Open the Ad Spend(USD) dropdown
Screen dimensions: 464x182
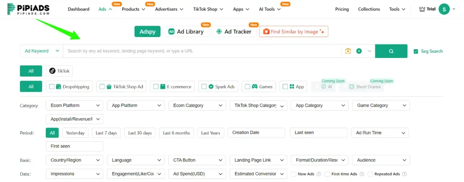point(197,174)
